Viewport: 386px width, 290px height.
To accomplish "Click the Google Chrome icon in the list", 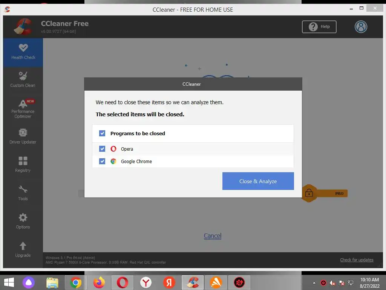I will pos(113,161).
